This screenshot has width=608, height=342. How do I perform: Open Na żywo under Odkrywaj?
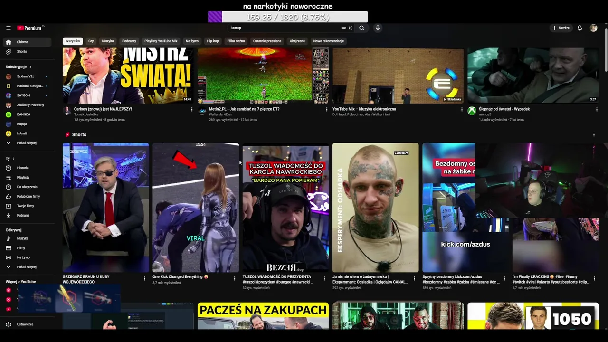coord(27,257)
